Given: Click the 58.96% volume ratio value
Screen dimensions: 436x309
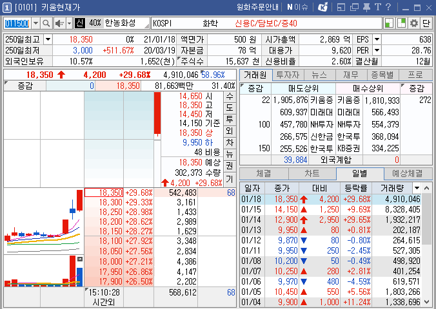Looking at the screenshot, I should click(x=213, y=75).
